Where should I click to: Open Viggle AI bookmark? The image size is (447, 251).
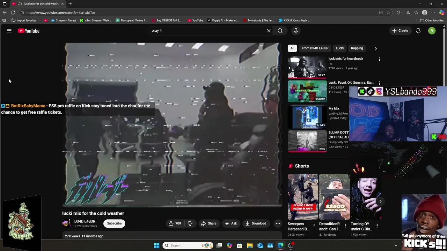(223, 20)
